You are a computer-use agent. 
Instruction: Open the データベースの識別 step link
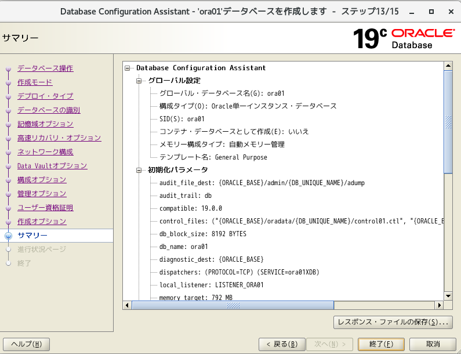tap(49, 110)
